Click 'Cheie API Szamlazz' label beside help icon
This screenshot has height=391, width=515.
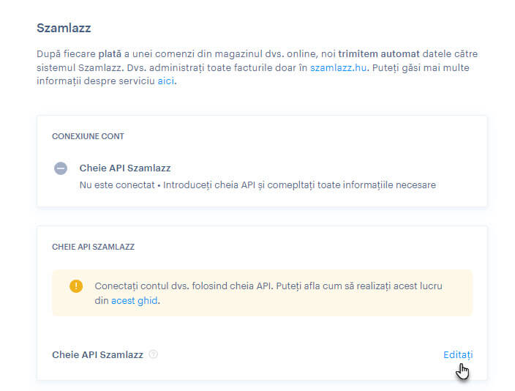[x=97, y=355]
